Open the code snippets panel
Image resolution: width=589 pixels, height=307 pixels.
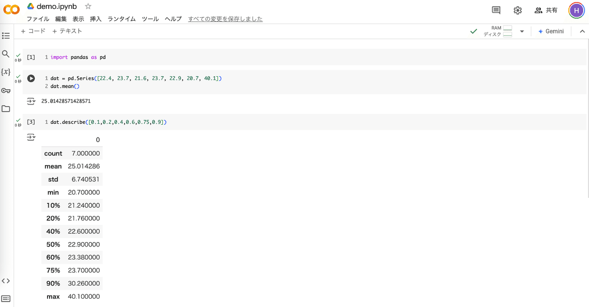6,280
